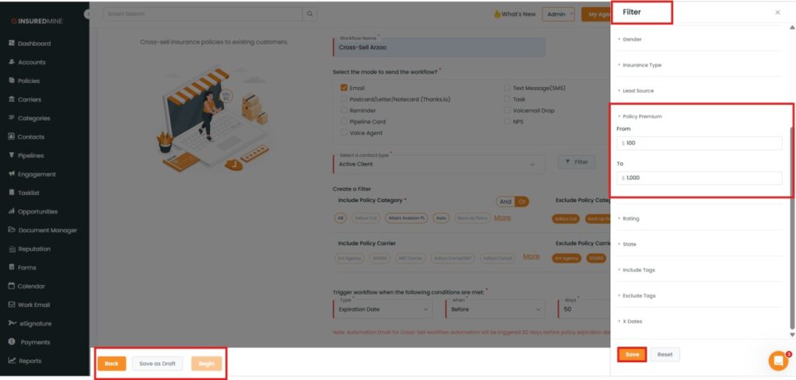This screenshot has width=796, height=380.
Task: Switch the And/Or toggle to And
Action: pyautogui.click(x=505, y=202)
